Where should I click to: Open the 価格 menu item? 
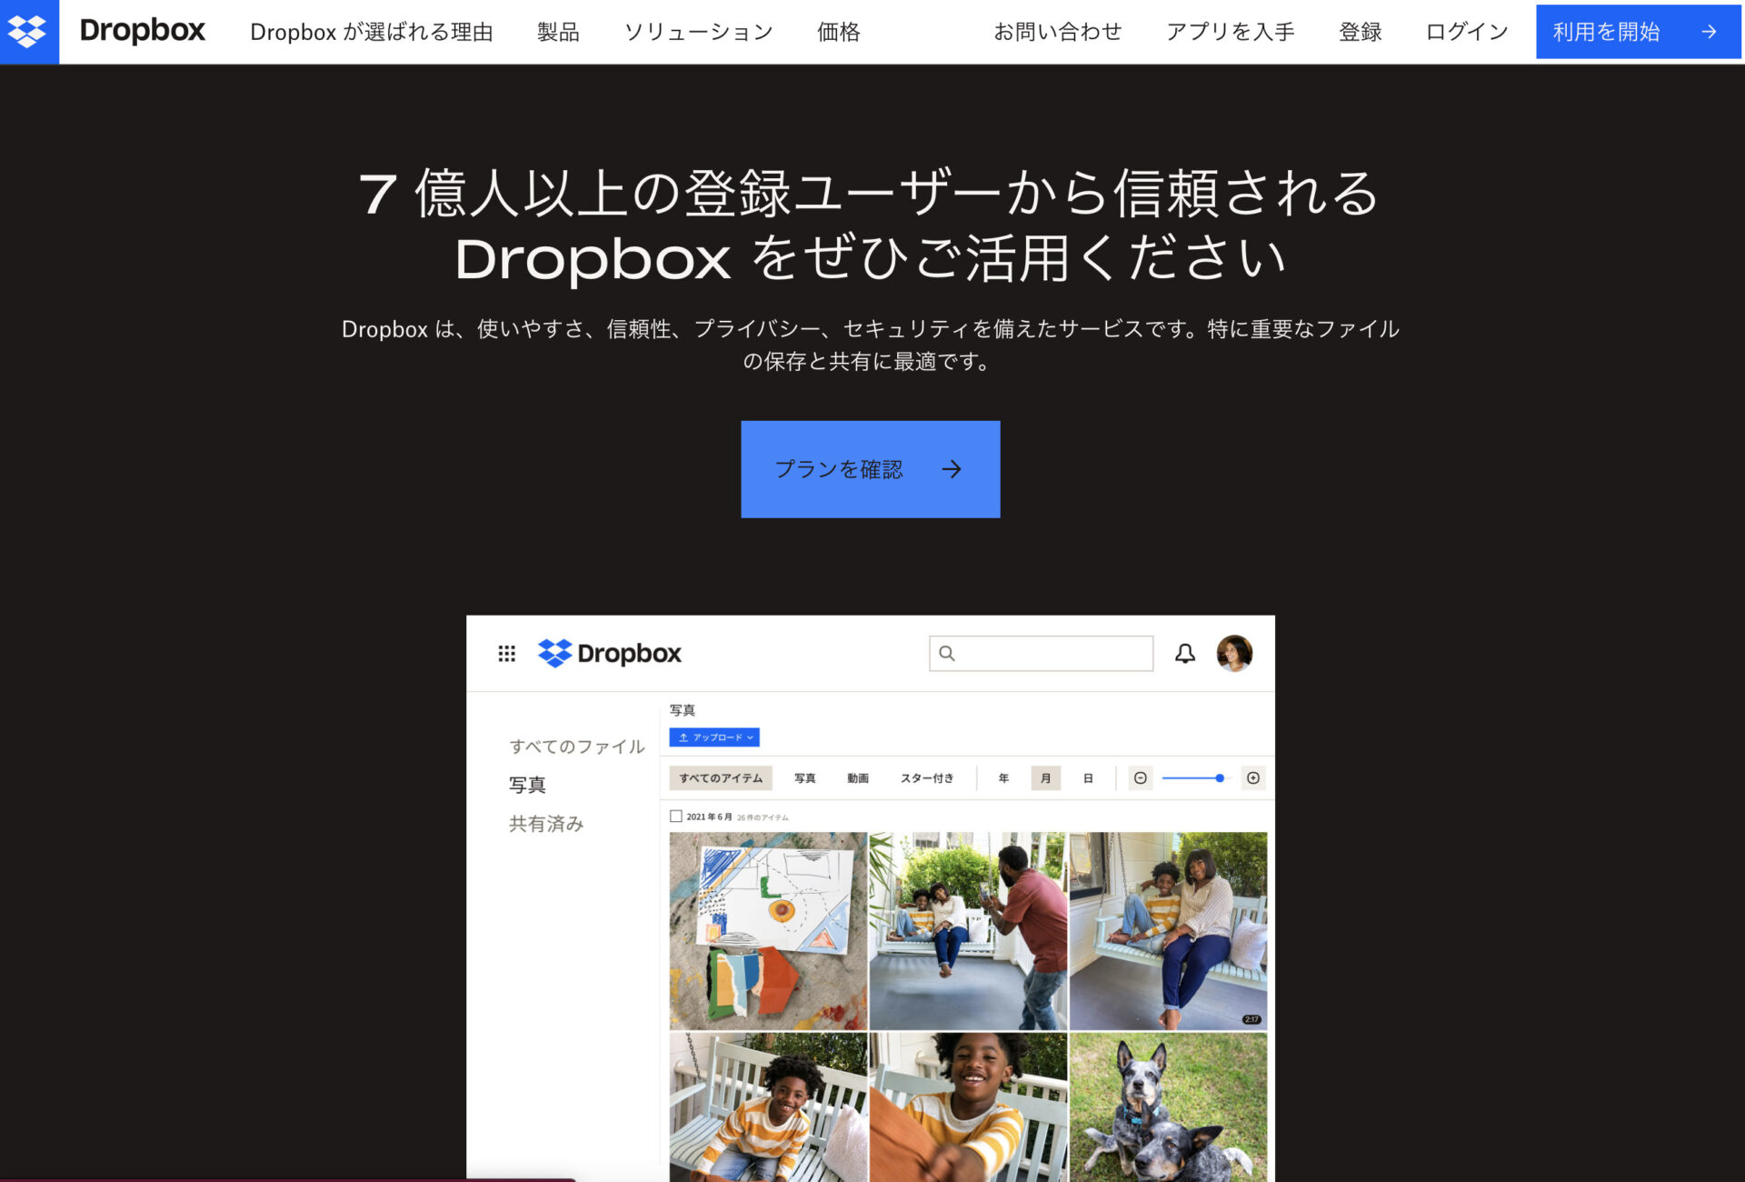tap(836, 31)
